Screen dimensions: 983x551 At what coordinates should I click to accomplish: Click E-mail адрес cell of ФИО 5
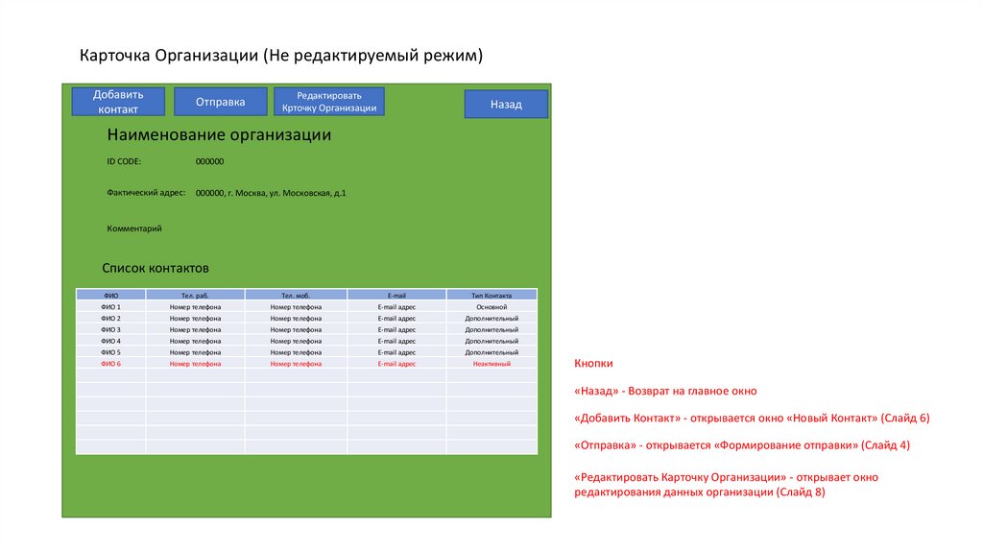[396, 352]
